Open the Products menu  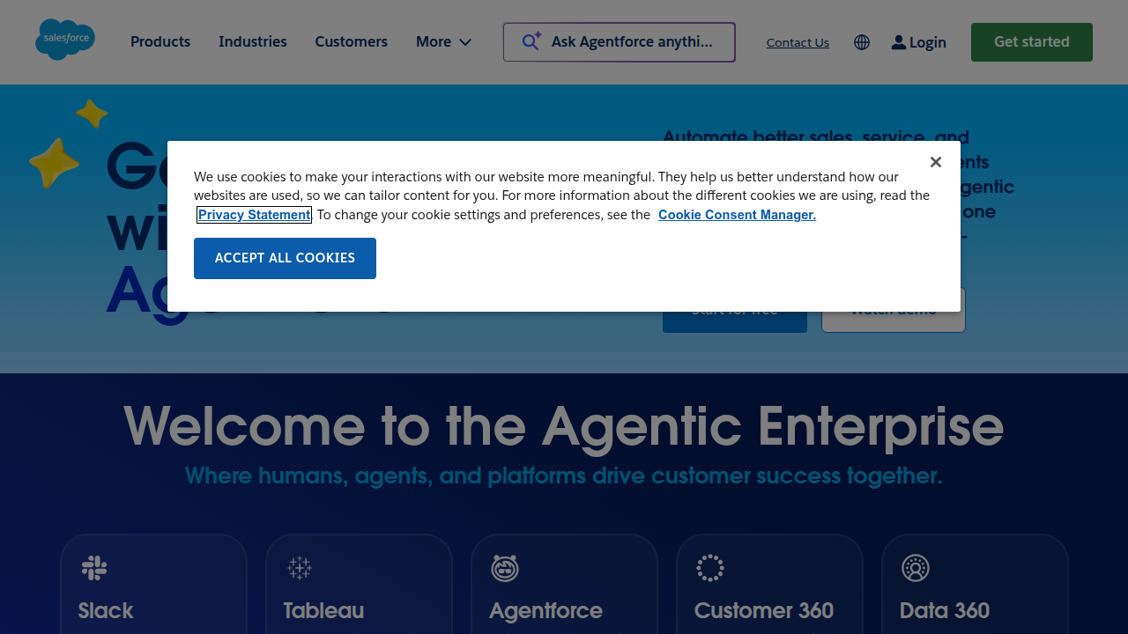[160, 41]
